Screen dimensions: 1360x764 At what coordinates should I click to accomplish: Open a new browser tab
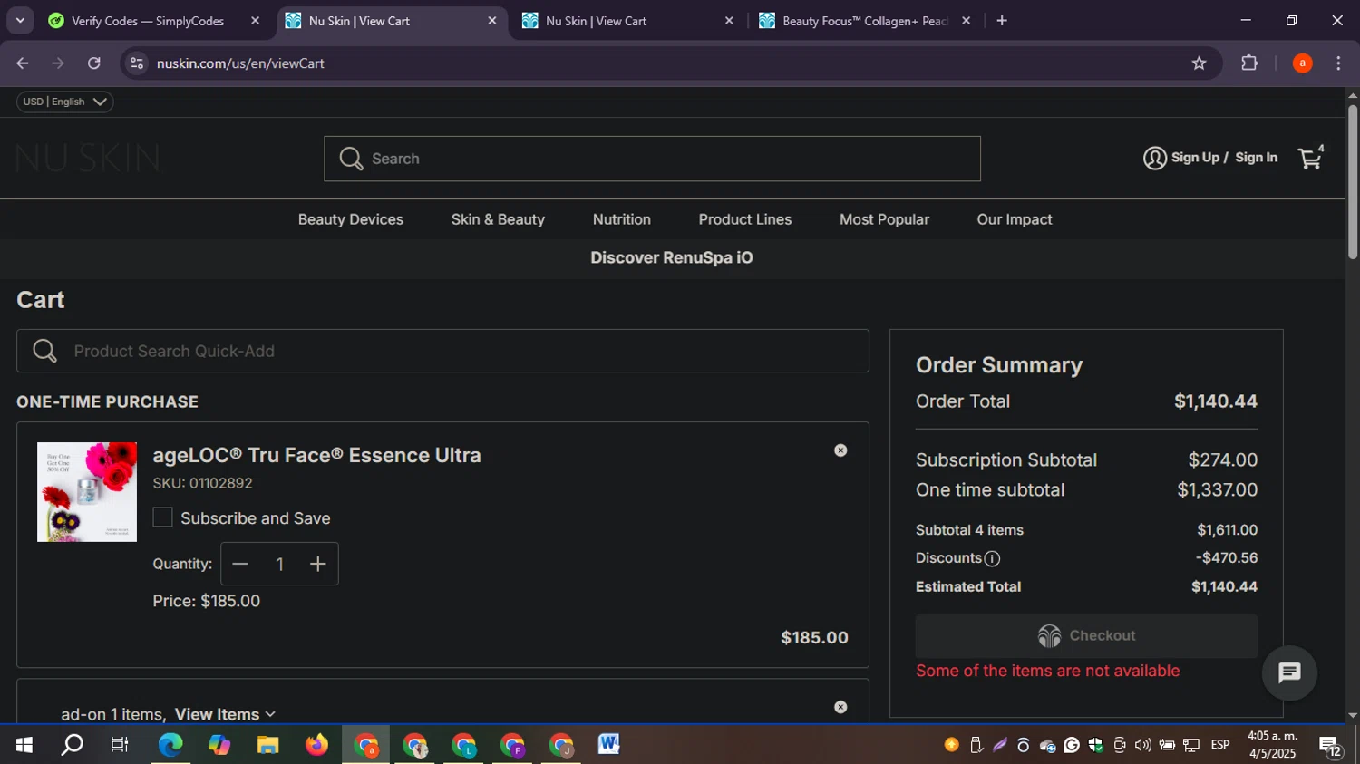tap(1002, 20)
